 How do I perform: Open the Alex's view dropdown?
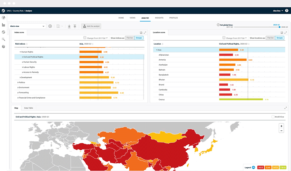(27, 26)
